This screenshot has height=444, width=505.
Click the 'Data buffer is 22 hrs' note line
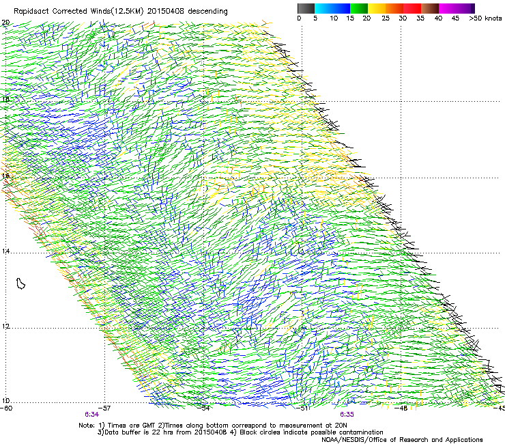point(240,432)
